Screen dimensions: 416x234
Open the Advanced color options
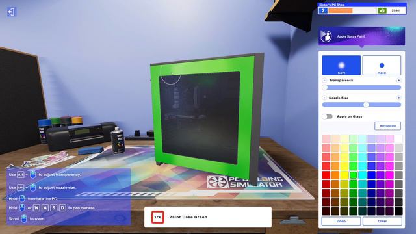point(387,125)
